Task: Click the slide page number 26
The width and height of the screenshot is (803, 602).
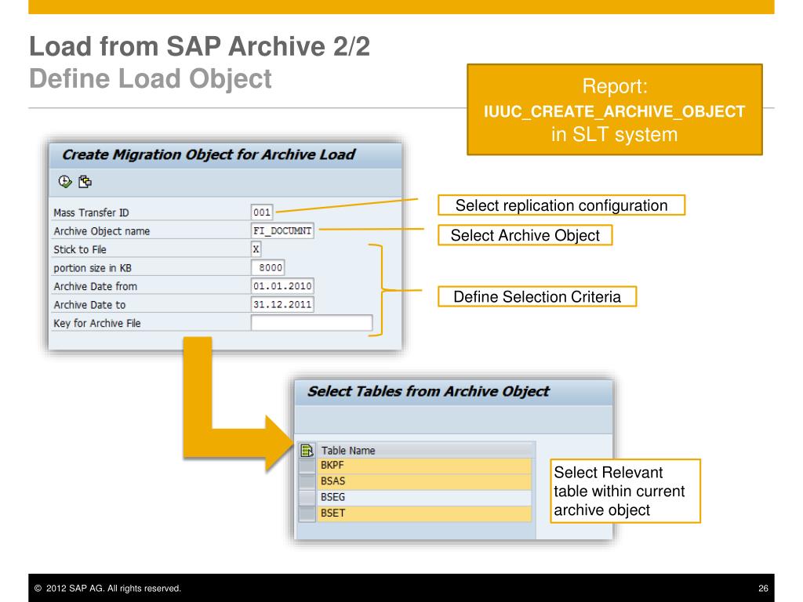Action: point(763,588)
